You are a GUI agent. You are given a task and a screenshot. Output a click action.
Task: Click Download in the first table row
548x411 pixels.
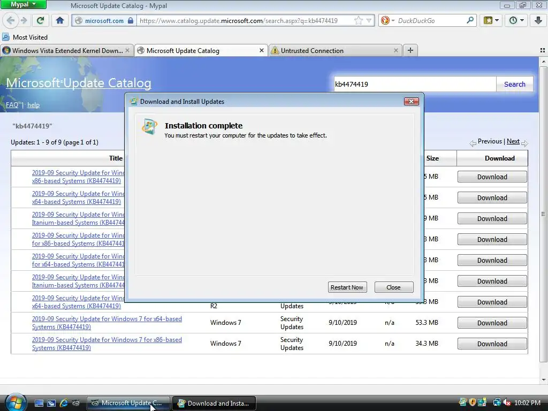(x=492, y=177)
